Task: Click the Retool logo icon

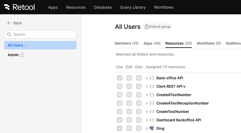Action: click(x=7, y=7)
